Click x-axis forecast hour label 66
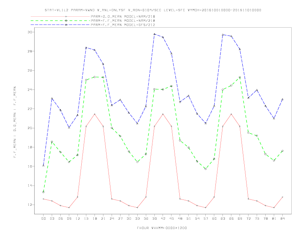This screenshot has width=308, height=238. click(x=231, y=219)
